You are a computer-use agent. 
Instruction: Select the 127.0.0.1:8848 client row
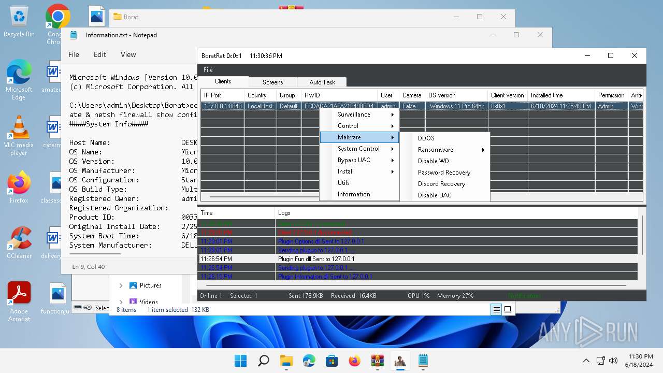(x=422, y=106)
